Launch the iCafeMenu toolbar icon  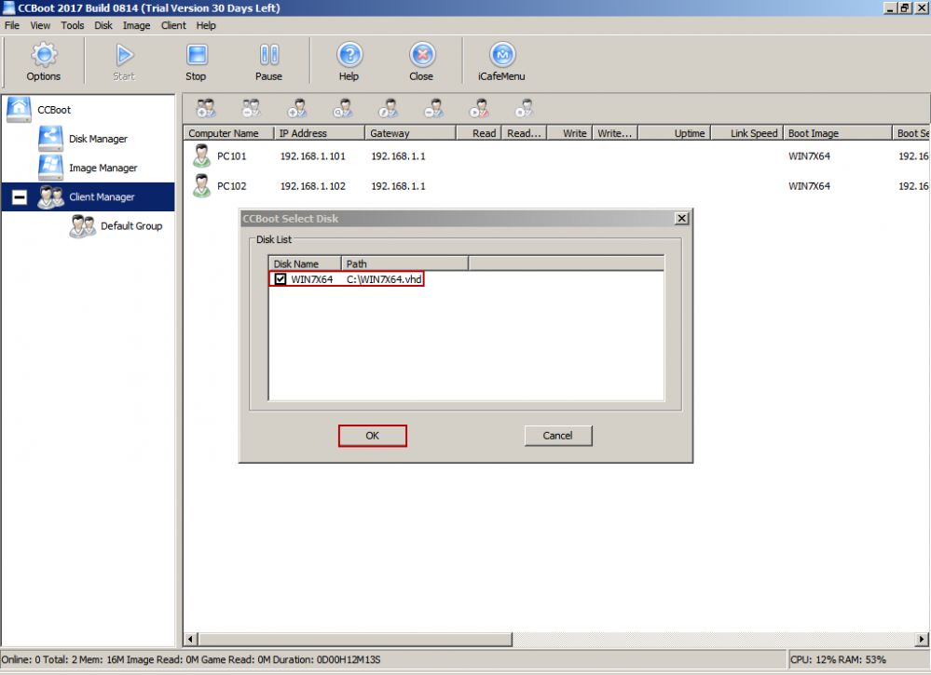[502, 55]
